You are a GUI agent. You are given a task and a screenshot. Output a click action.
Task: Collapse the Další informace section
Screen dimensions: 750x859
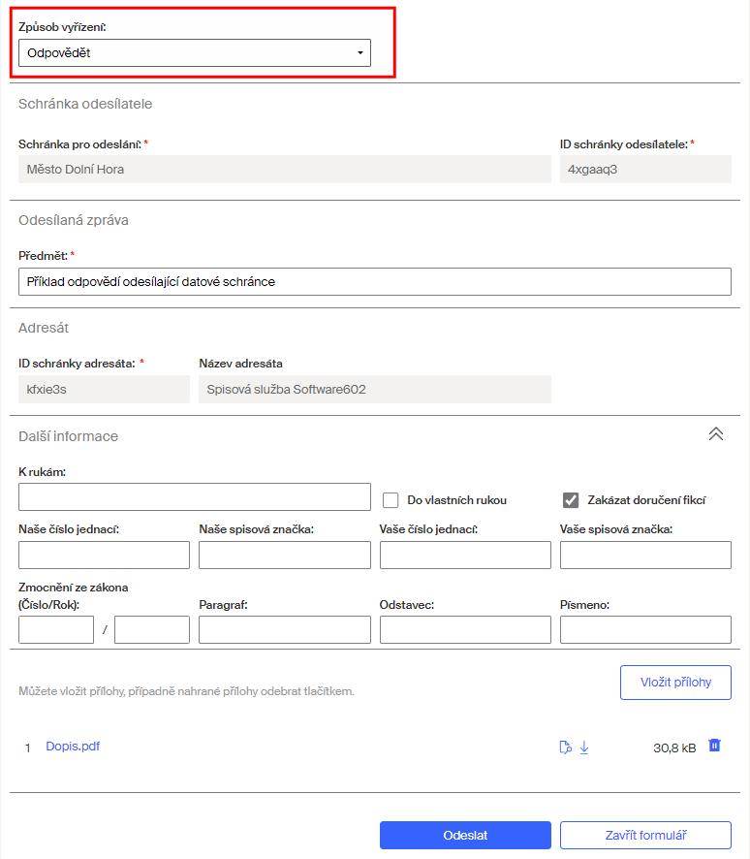[715, 434]
